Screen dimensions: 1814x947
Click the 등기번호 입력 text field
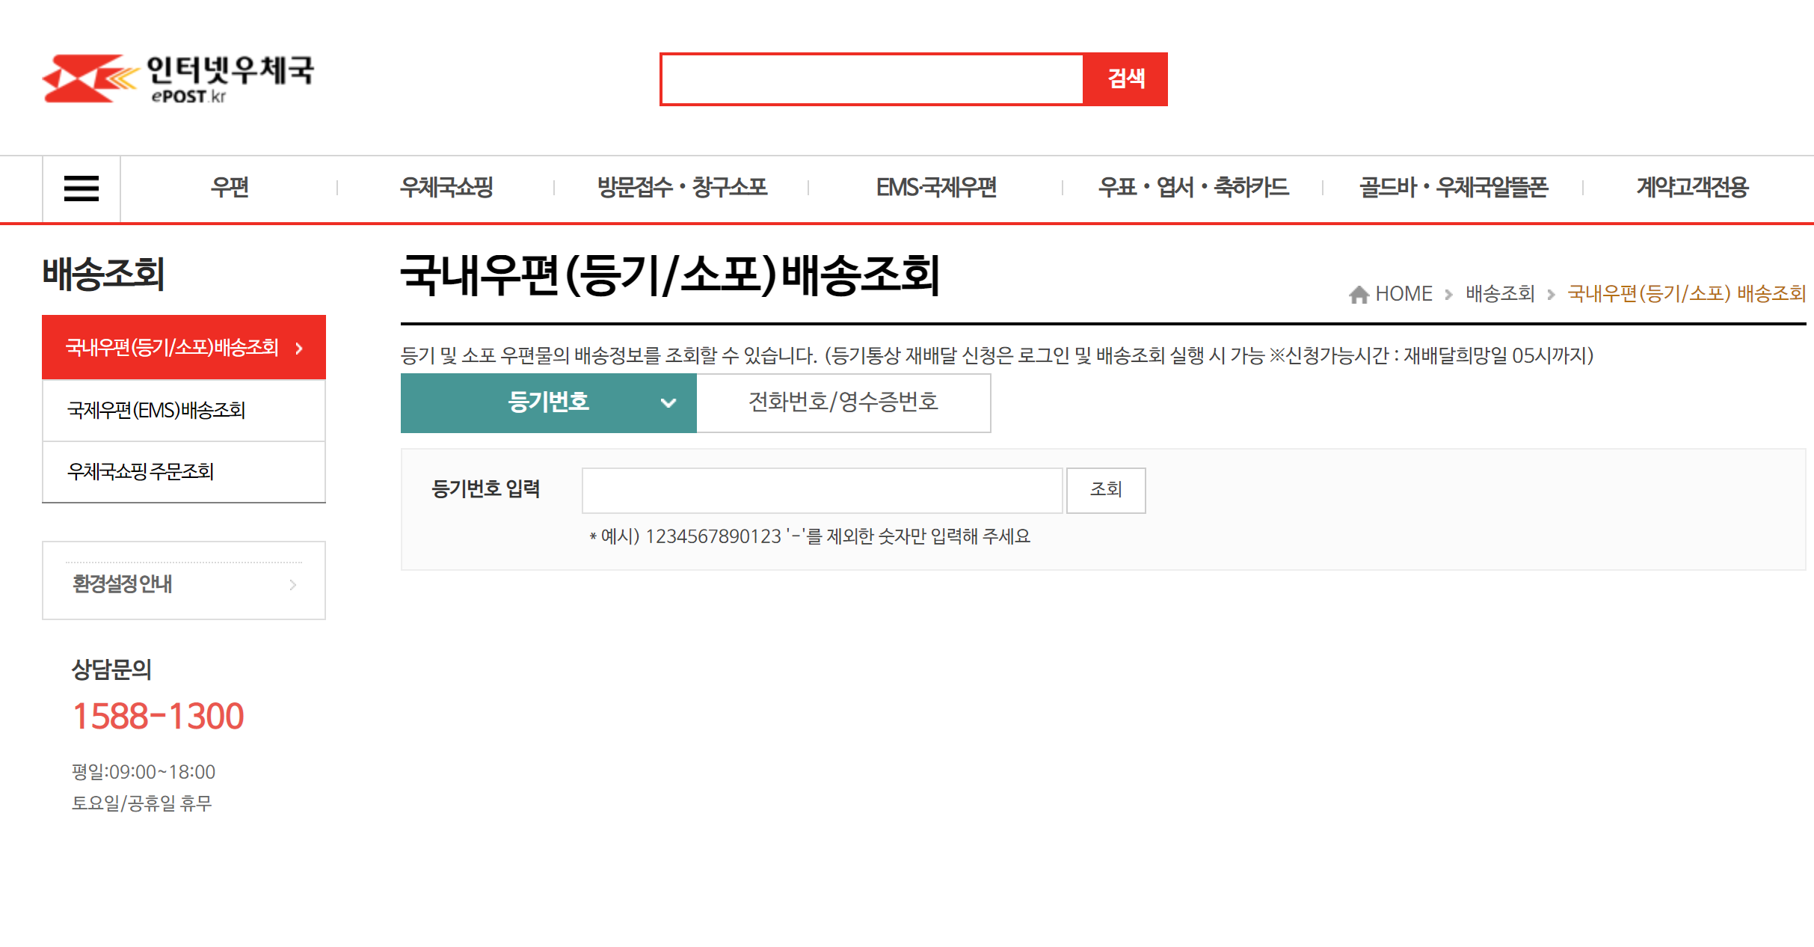[x=821, y=491]
